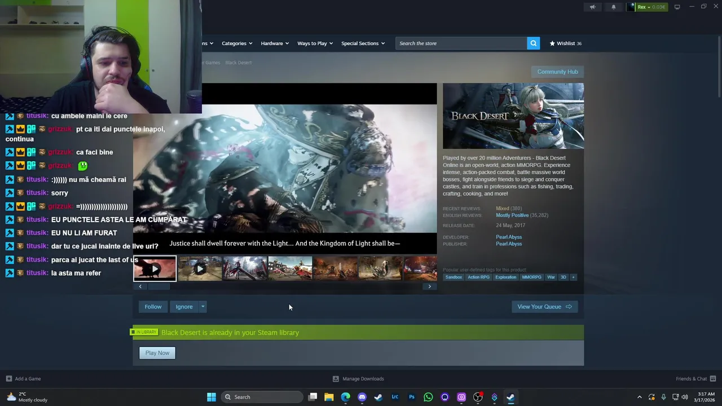Click the plus button to add tags
The height and width of the screenshot is (406, 722).
click(573, 277)
